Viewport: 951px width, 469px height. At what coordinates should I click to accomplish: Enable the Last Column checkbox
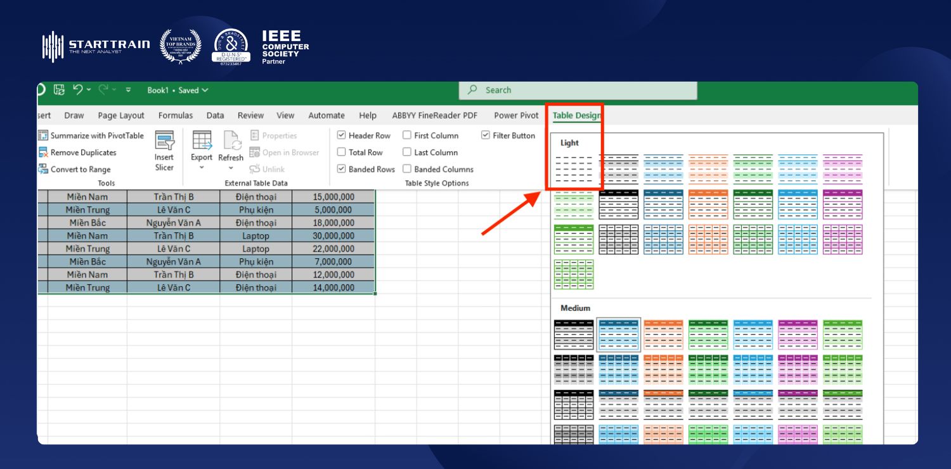click(407, 152)
